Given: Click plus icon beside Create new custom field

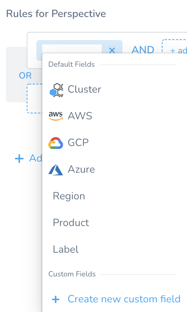Looking at the screenshot, I should tap(56, 299).
